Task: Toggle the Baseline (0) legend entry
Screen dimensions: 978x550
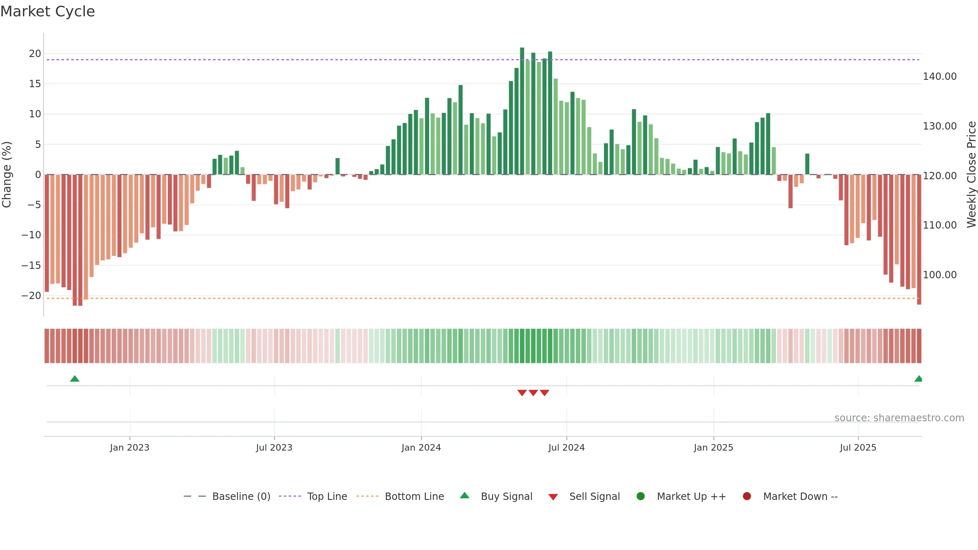Action: [227, 496]
